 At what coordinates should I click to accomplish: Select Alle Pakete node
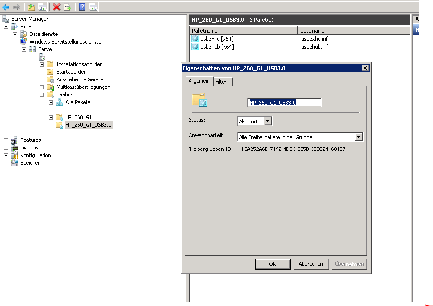coord(78,102)
